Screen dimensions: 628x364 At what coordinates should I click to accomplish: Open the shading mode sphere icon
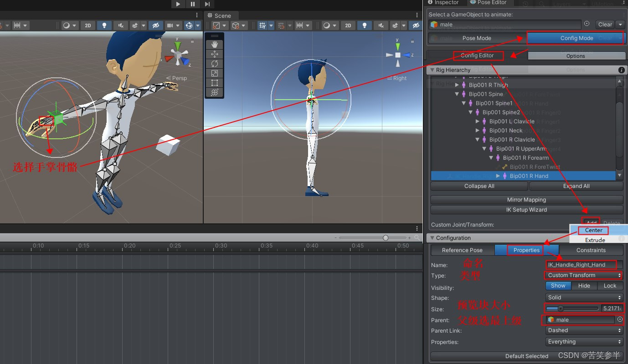coord(326,25)
